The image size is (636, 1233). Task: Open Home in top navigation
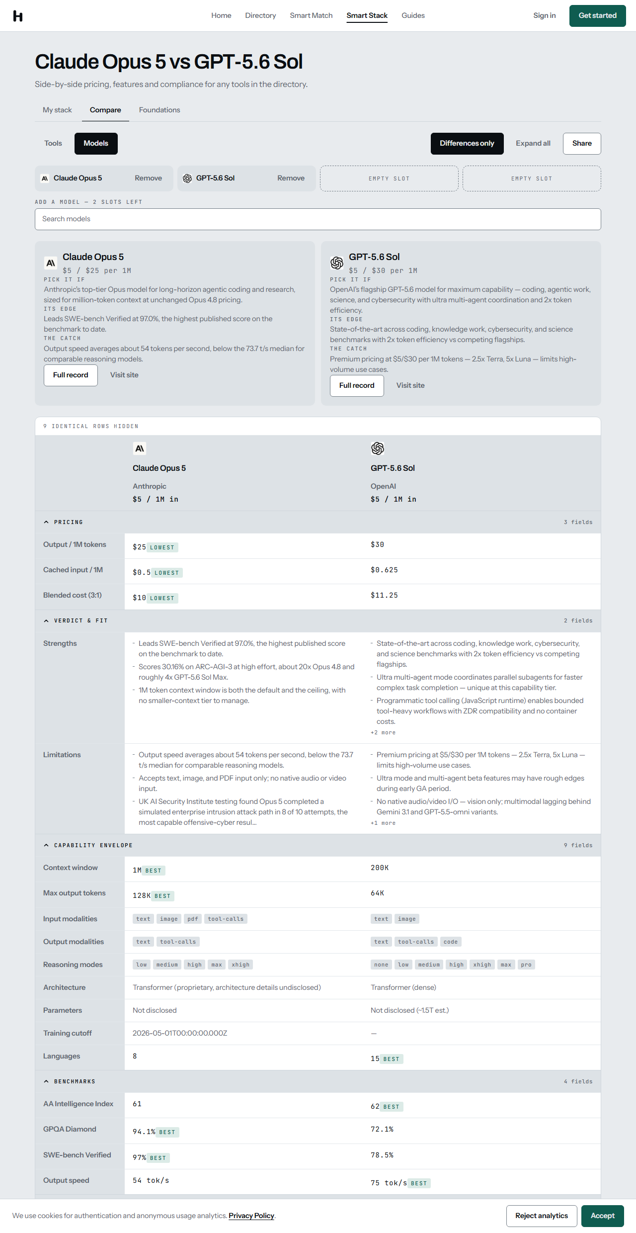coord(221,15)
